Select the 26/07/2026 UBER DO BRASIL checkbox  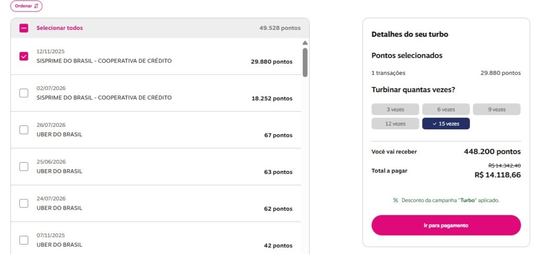click(24, 130)
